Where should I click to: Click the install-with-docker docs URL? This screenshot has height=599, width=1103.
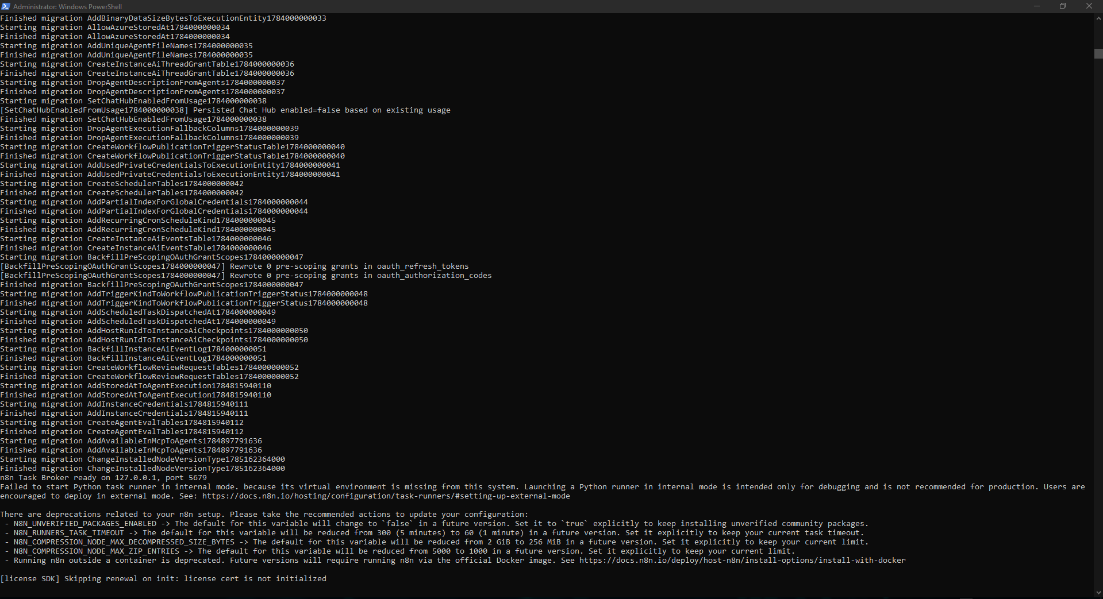click(x=743, y=561)
